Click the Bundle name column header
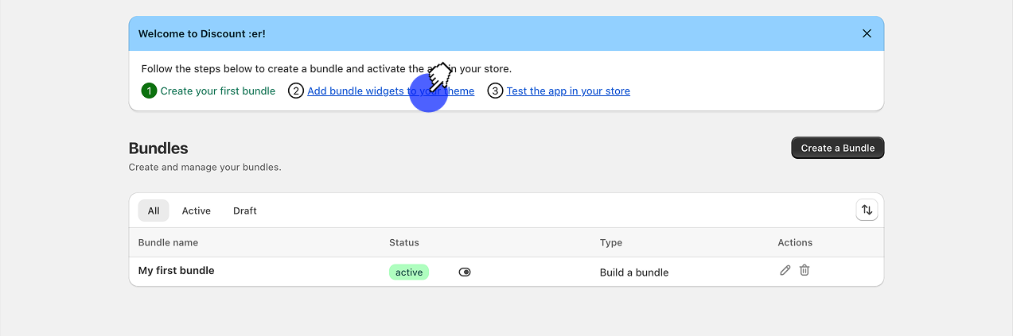 coord(168,242)
